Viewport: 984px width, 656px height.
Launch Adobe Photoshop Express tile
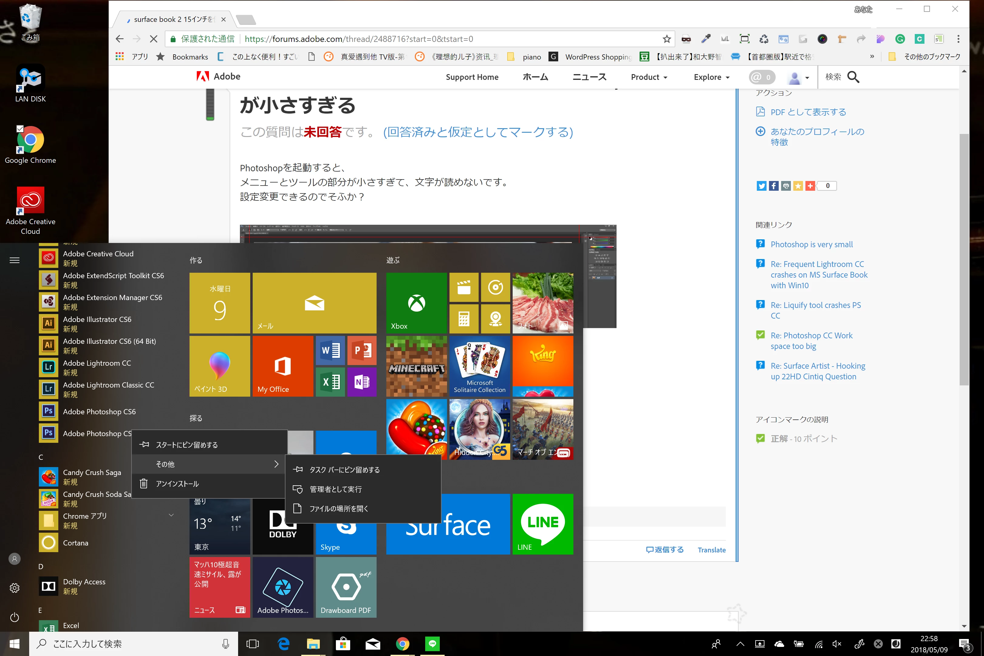click(282, 586)
